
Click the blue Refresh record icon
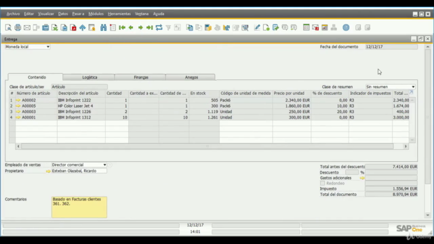159,27
